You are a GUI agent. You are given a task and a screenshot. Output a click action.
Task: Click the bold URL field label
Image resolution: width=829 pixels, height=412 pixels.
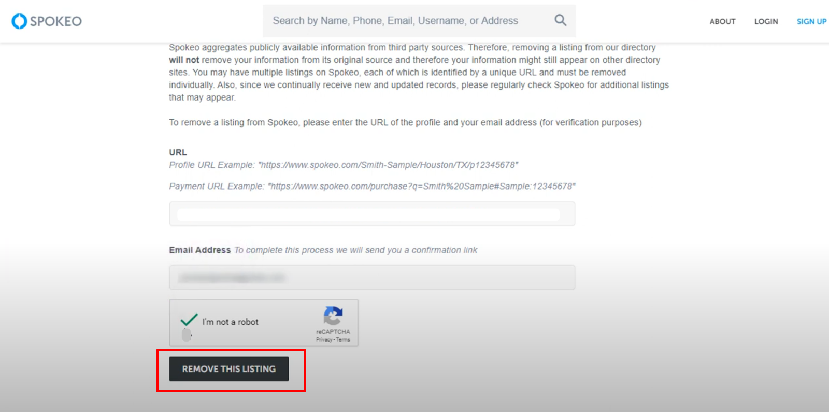tap(178, 152)
